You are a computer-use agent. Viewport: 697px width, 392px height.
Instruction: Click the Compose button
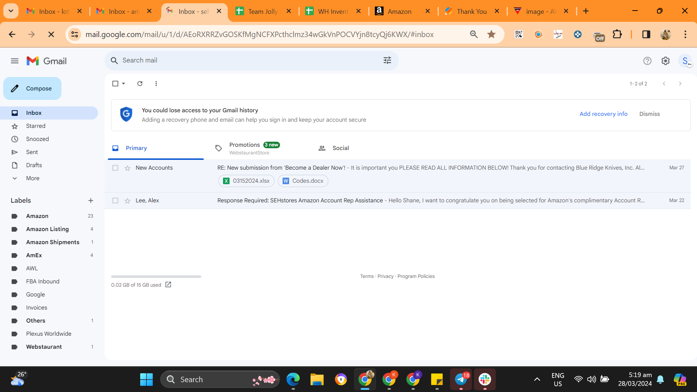coord(32,89)
